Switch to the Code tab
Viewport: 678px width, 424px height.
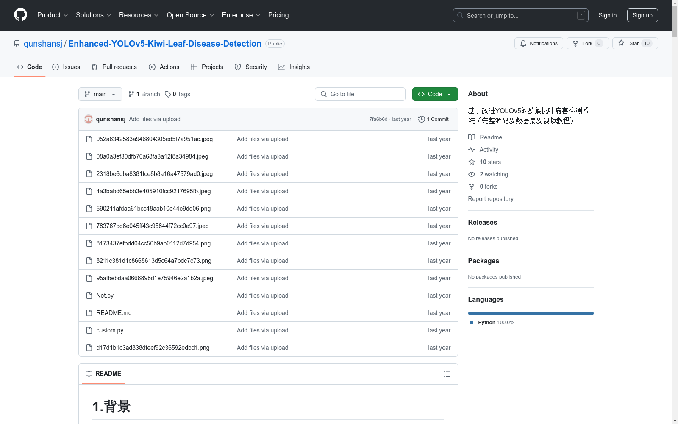click(30, 67)
